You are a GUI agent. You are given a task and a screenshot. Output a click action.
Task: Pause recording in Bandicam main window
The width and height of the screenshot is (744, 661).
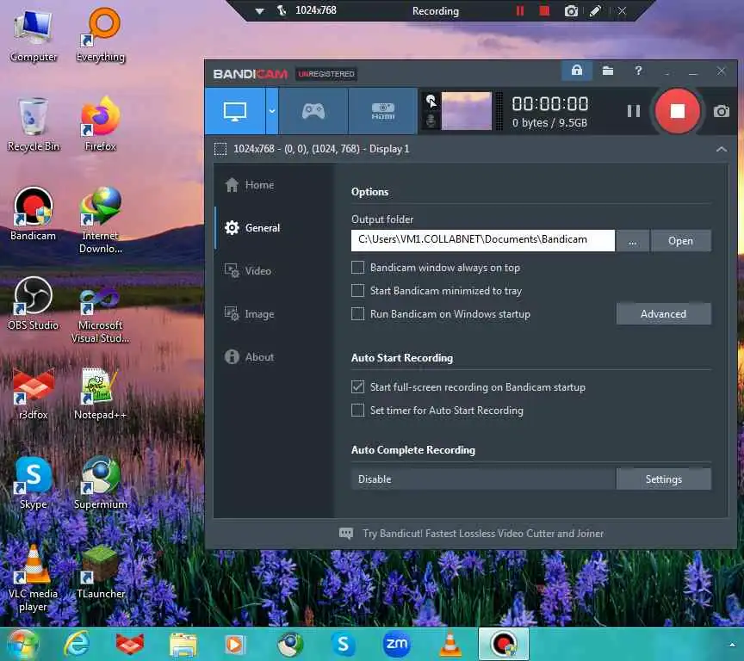pos(634,111)
